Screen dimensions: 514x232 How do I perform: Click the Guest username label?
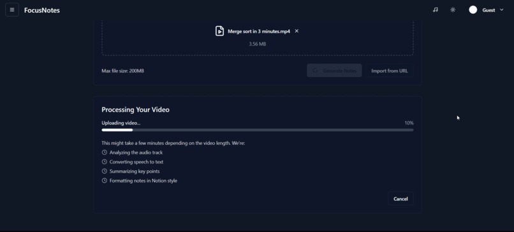point(488,10)
